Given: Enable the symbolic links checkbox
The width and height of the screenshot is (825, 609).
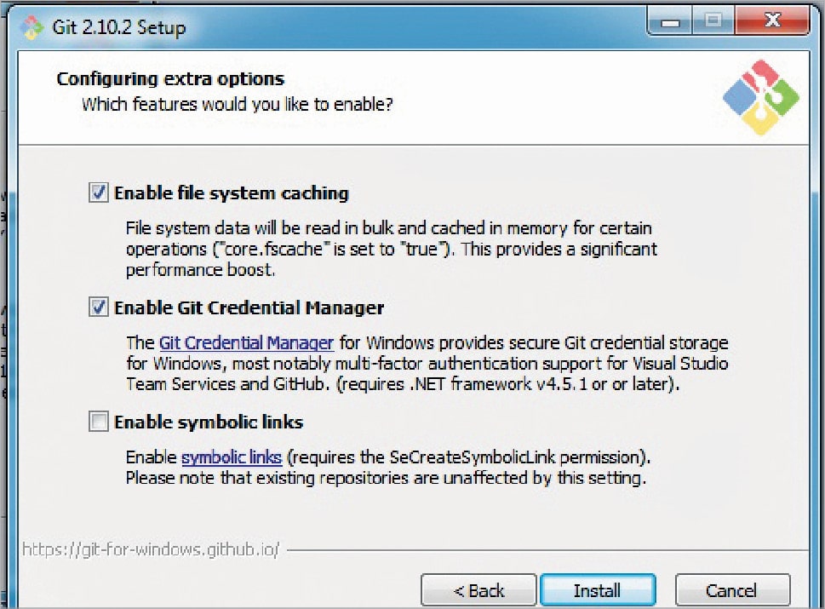Looking at the screenshot, I should pyautogui.click(x=100, y=422).
